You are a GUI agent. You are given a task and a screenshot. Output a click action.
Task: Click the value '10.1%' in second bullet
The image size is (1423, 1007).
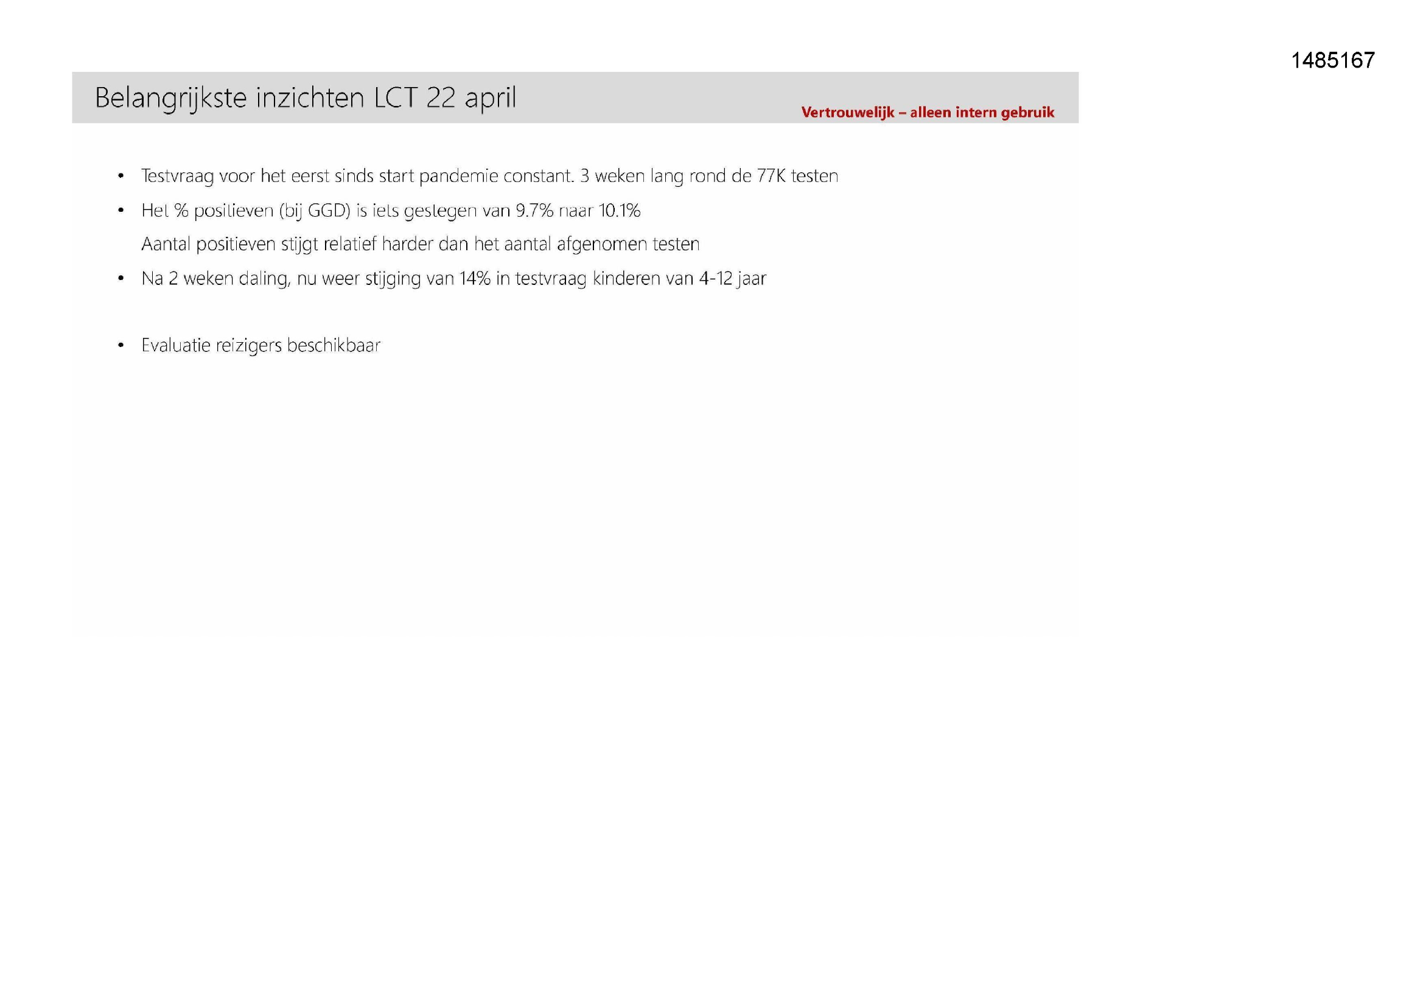(619, 211)
